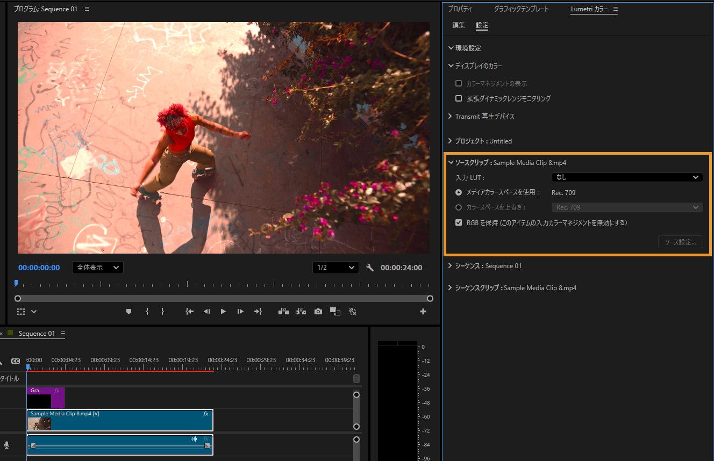The image size is (714, 461).
Task: Click the Lift icon in the transport bar
Action: pos(283,312)
